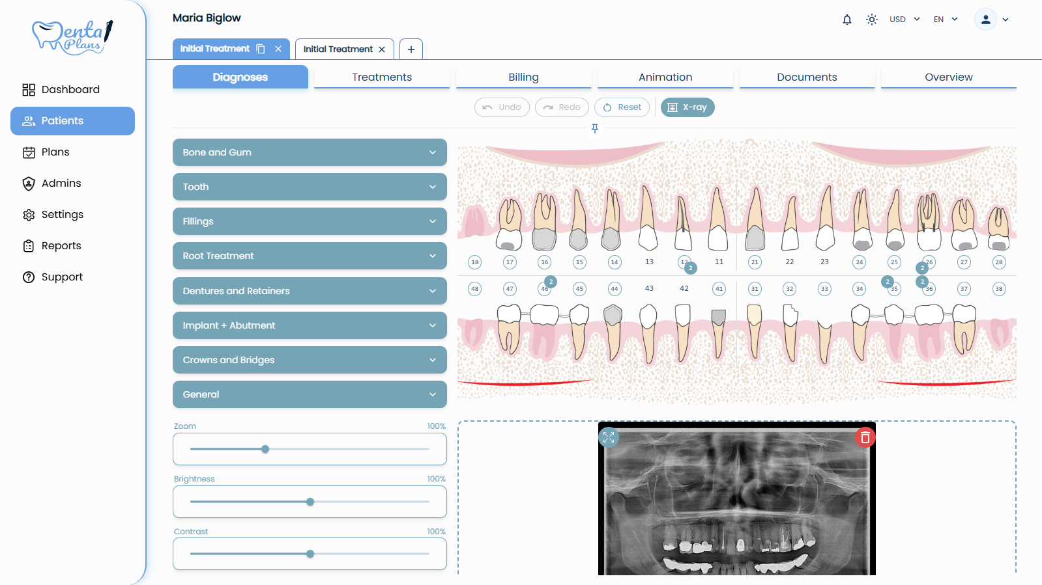Duplicate the active Initial Treatment tab

(x=261, y=49)
